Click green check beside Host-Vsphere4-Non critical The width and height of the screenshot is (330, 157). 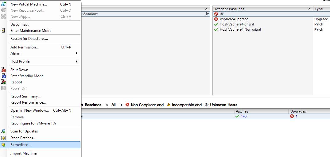(x=216, y=29)
